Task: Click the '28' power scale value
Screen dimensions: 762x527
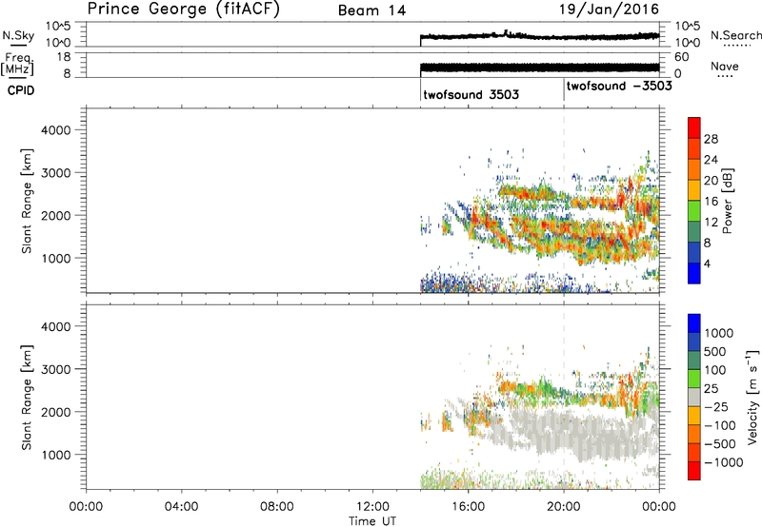Action: coord(711,139)
